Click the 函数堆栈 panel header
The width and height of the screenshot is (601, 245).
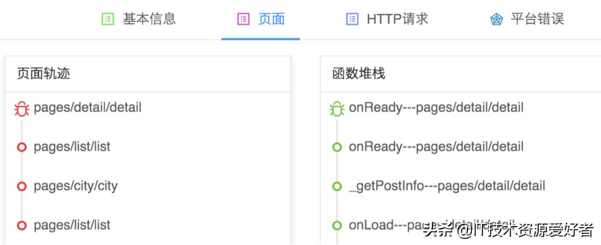click(358, 73)
